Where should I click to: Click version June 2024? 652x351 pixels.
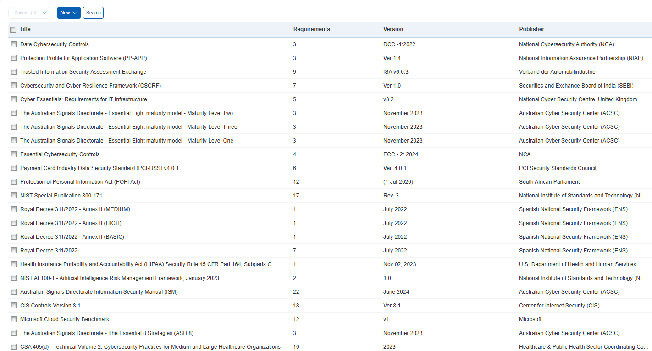click(x=396, y=292)
